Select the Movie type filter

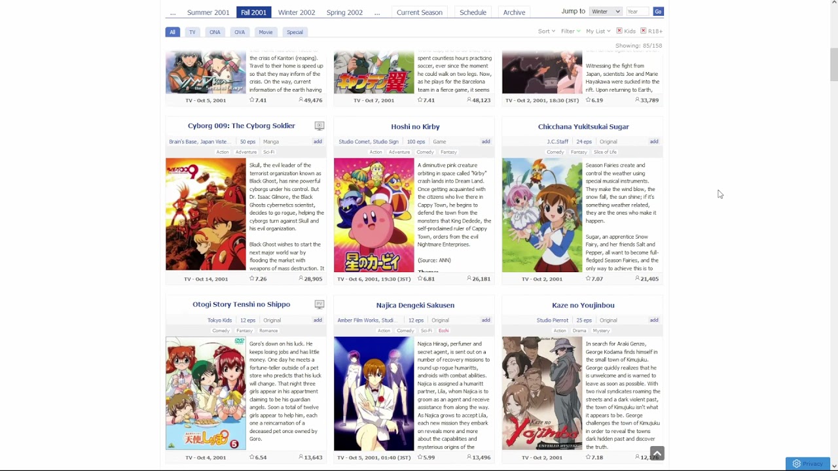point(266,32)
